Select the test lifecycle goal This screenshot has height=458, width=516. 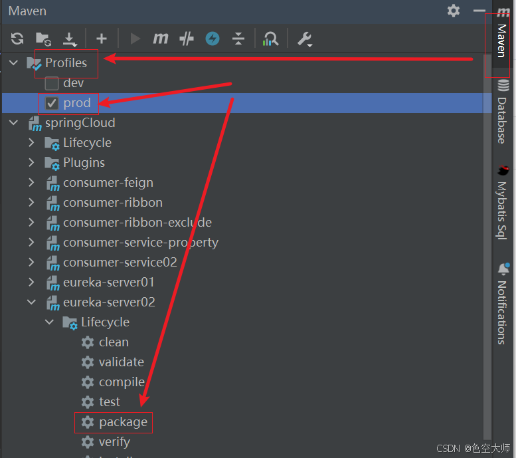coord(110,402)
